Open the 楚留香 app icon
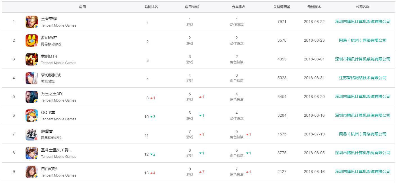Screen dimensions: 397x183 pos(32,134)
